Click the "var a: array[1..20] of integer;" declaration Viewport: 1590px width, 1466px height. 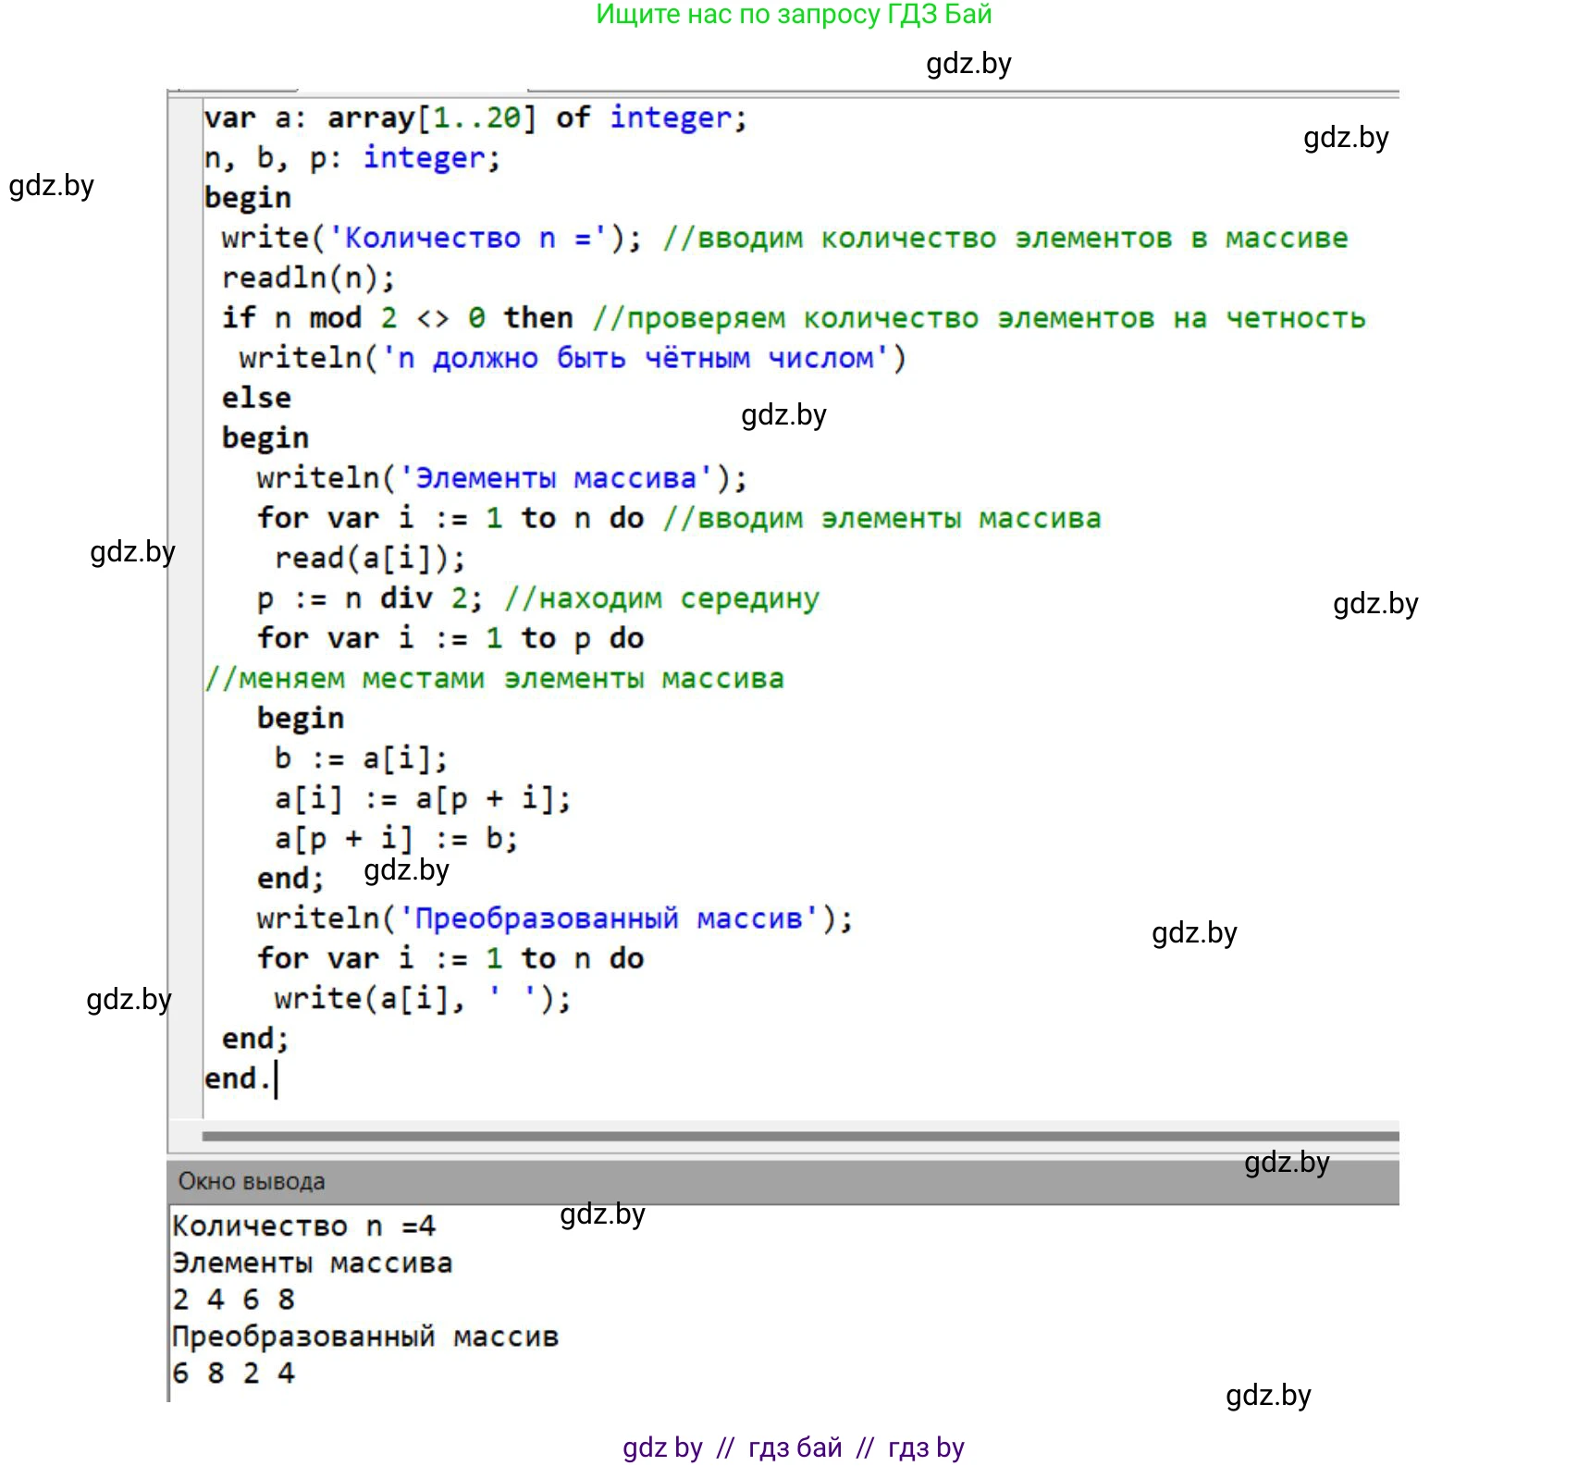coord(475,118)
